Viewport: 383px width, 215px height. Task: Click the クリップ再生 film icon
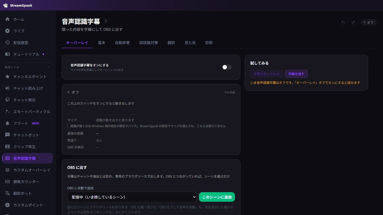pyautogui.click(x=7, y=147)
